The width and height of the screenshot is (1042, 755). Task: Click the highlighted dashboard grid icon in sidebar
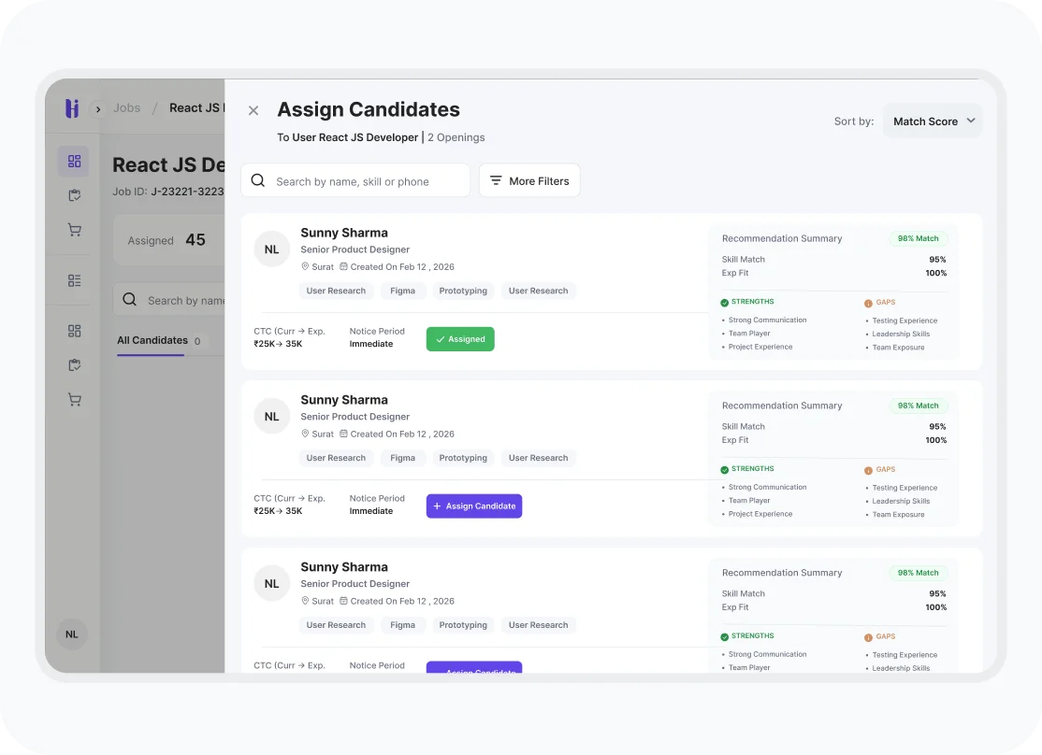[x=74, y=162]
